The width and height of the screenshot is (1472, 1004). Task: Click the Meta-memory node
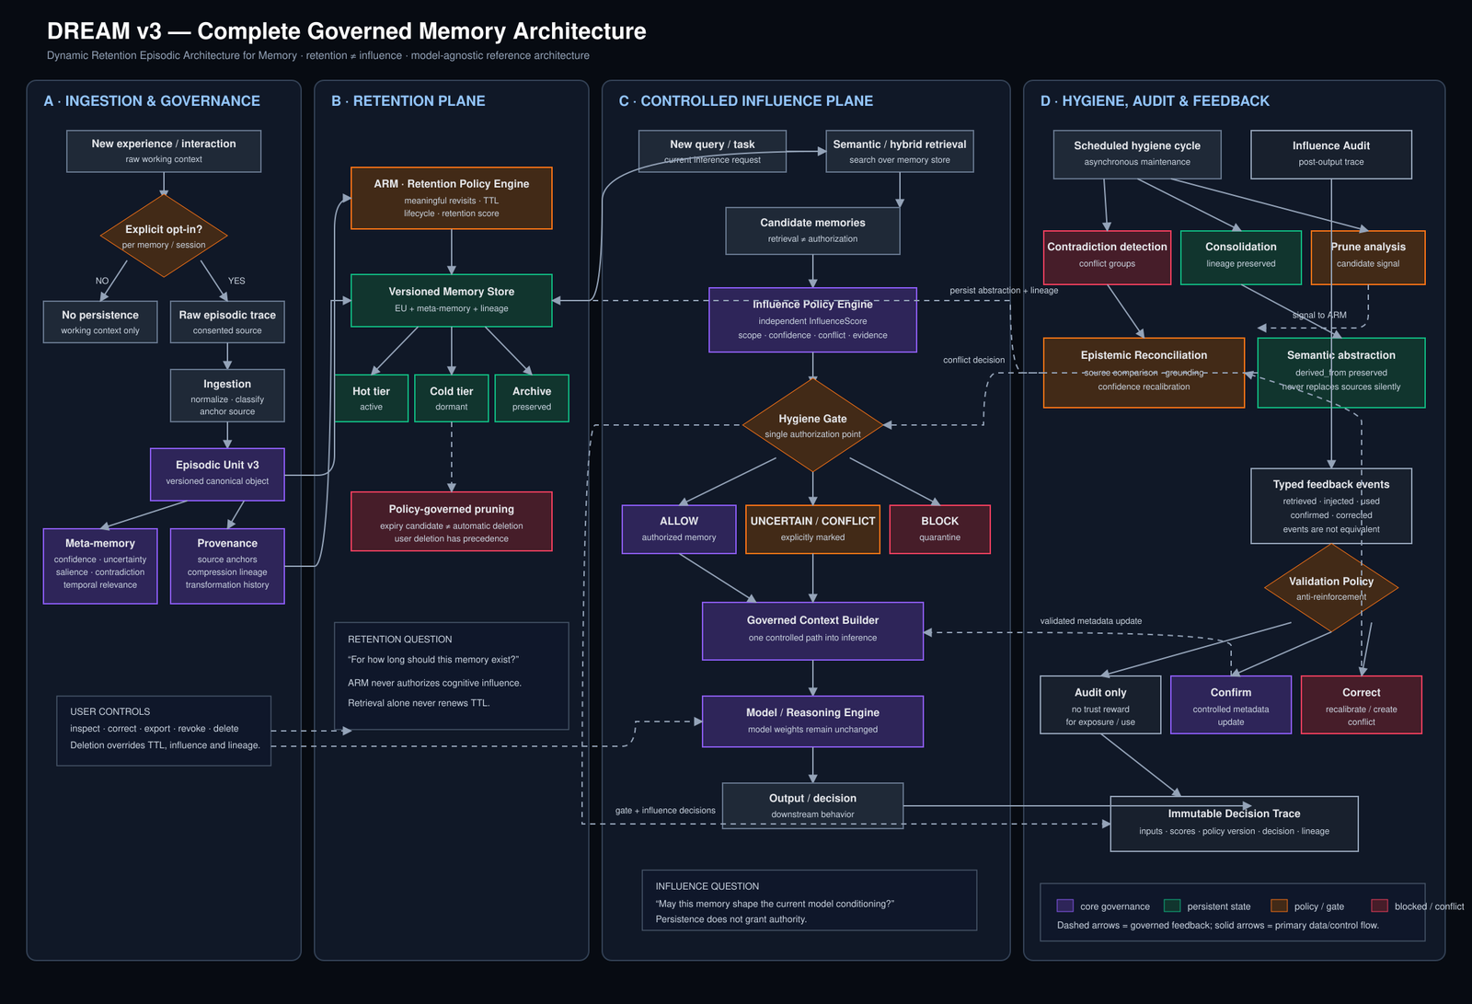coord(100,566)
